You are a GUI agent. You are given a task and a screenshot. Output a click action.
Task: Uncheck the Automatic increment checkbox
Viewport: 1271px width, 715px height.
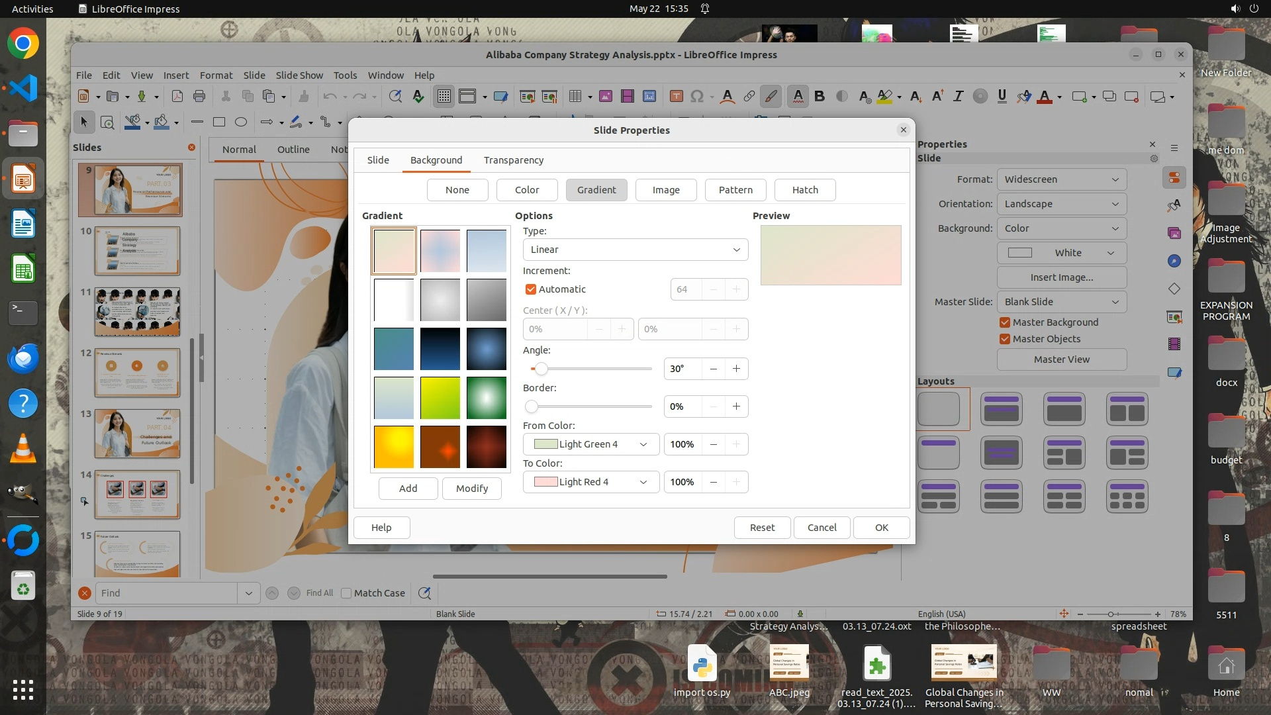point(531,289)
